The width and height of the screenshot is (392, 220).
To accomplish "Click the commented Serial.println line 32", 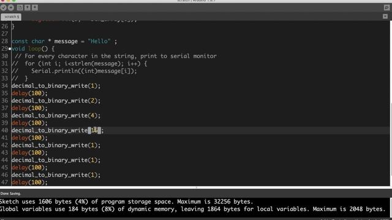I will (x=74, y=71).
